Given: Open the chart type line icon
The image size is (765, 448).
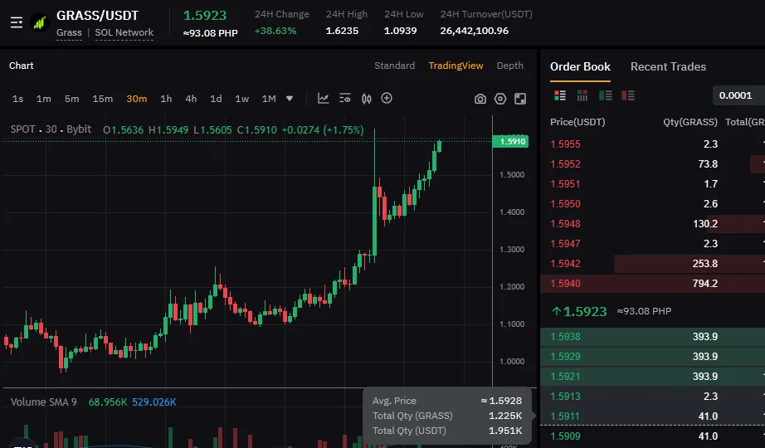Looking at the screenshot, I should 323,99.
